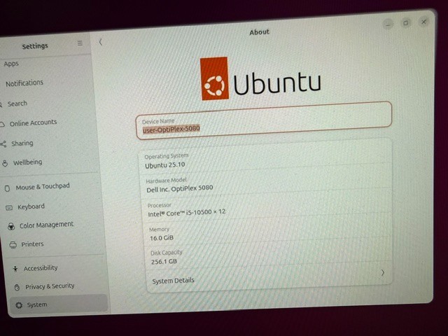Viewport: 448px width, 336px height.
Task: Click the Wellbeing icon in sidebar
Action: click(5, 163)
